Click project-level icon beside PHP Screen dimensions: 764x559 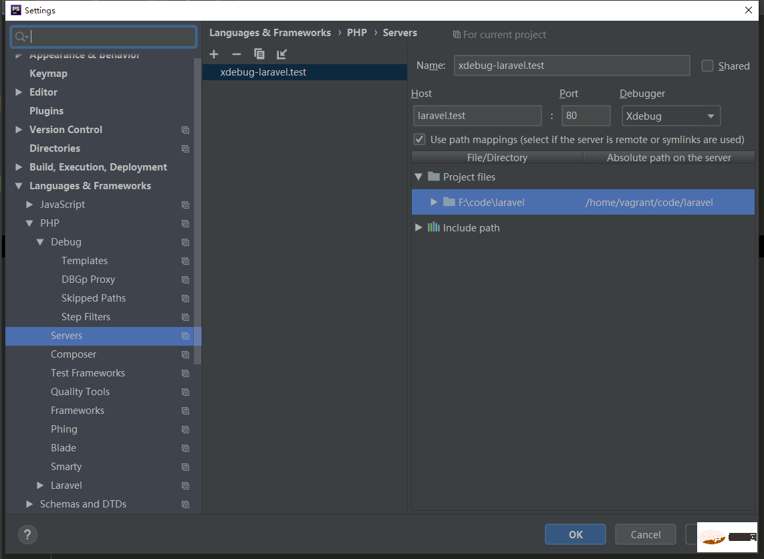(x=185, y=223)
